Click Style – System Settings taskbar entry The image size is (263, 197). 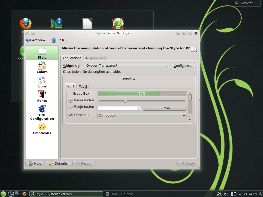pyautogui.click(x=66, y=194)
